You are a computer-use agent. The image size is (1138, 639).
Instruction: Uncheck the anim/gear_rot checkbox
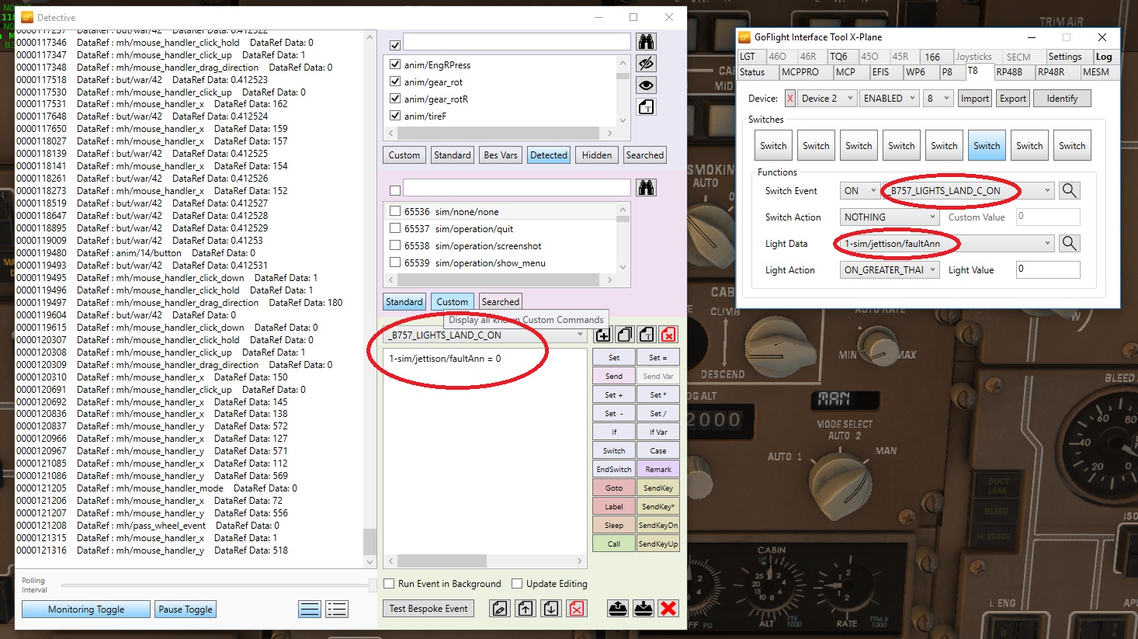395,82
